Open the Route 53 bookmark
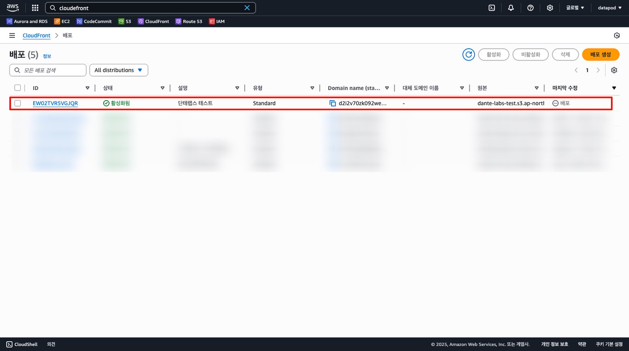This screenshot has width=629, height=351. tap(189, 22)
